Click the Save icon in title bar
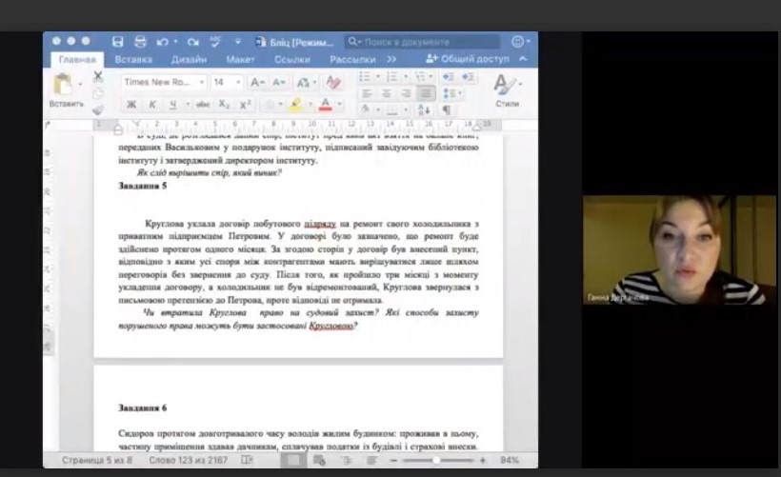The height and width of the screenshot is (477, 781). (118, 42)
